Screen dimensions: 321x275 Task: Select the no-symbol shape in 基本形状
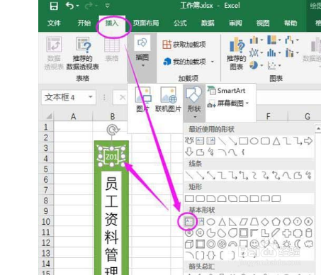tap(222, 244)
